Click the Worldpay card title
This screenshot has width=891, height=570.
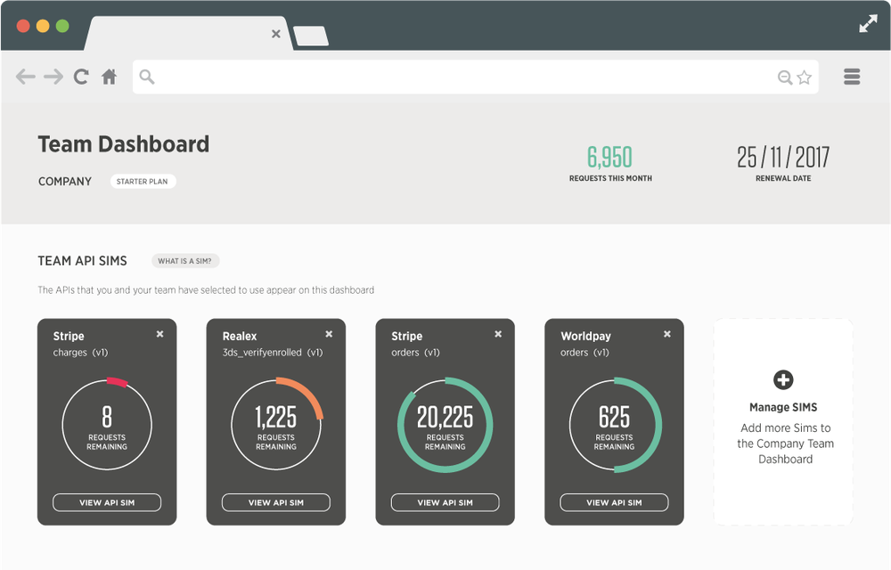point(586,336)
